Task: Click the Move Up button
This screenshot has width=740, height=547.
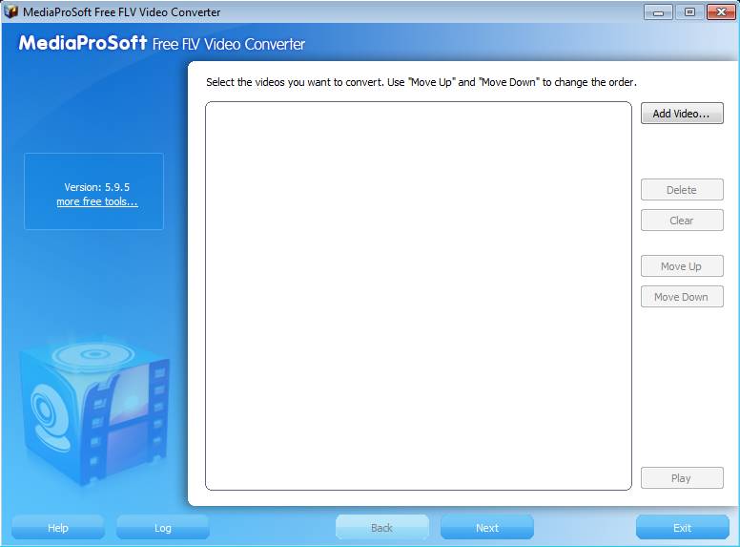Action: (x=682, y=266)
